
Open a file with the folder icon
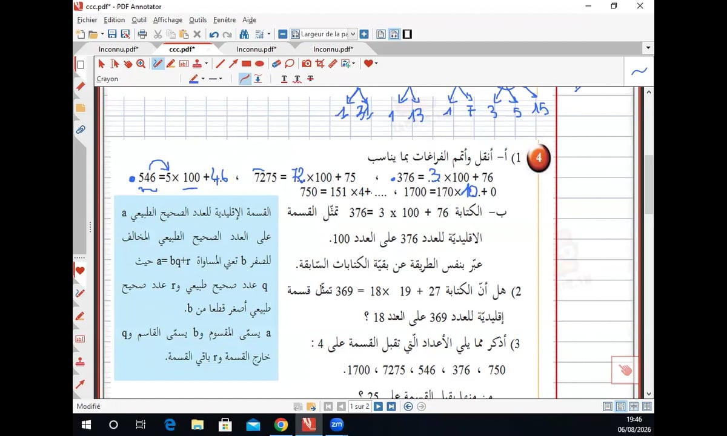pos(93,35)
